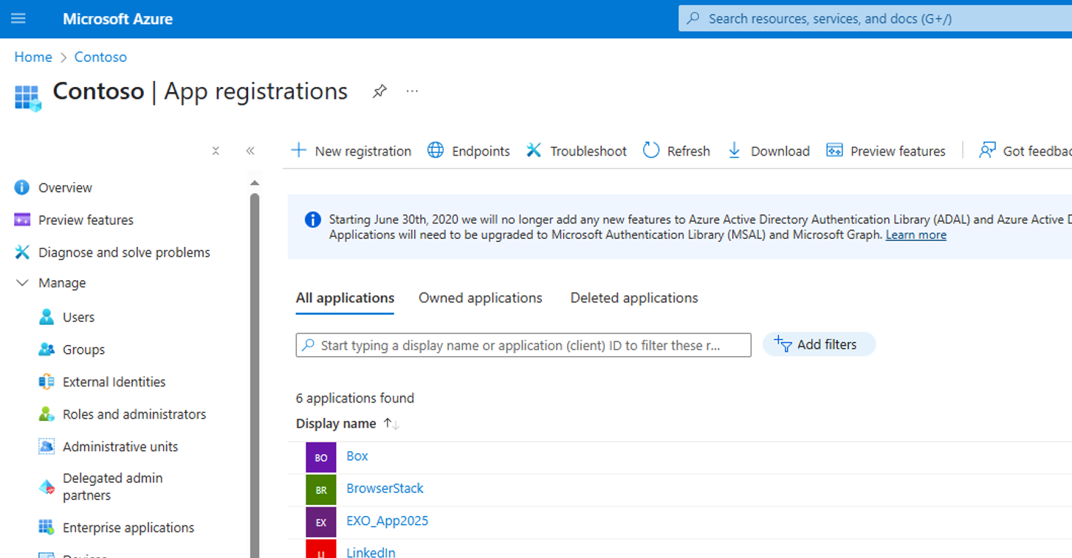Screen dimensions: 1072x558
Task: Click the Troubleshoot toolbar icon
Action: (534, 150)
